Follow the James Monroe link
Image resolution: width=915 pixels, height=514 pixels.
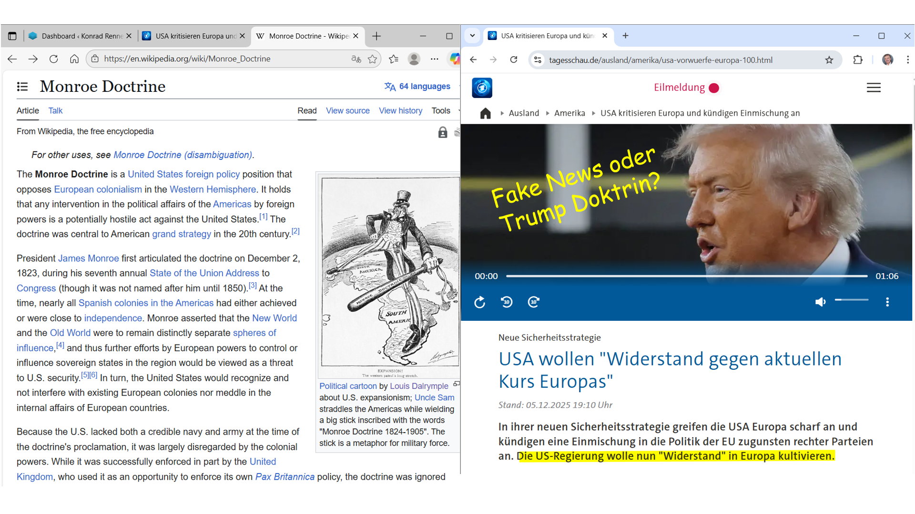tap(88, 258)
